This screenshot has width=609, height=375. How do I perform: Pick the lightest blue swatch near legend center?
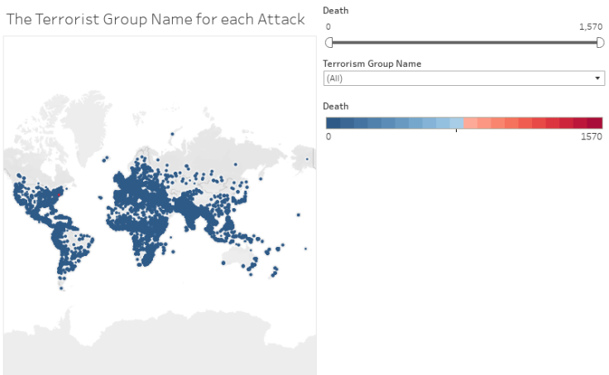tap(457, 123)
